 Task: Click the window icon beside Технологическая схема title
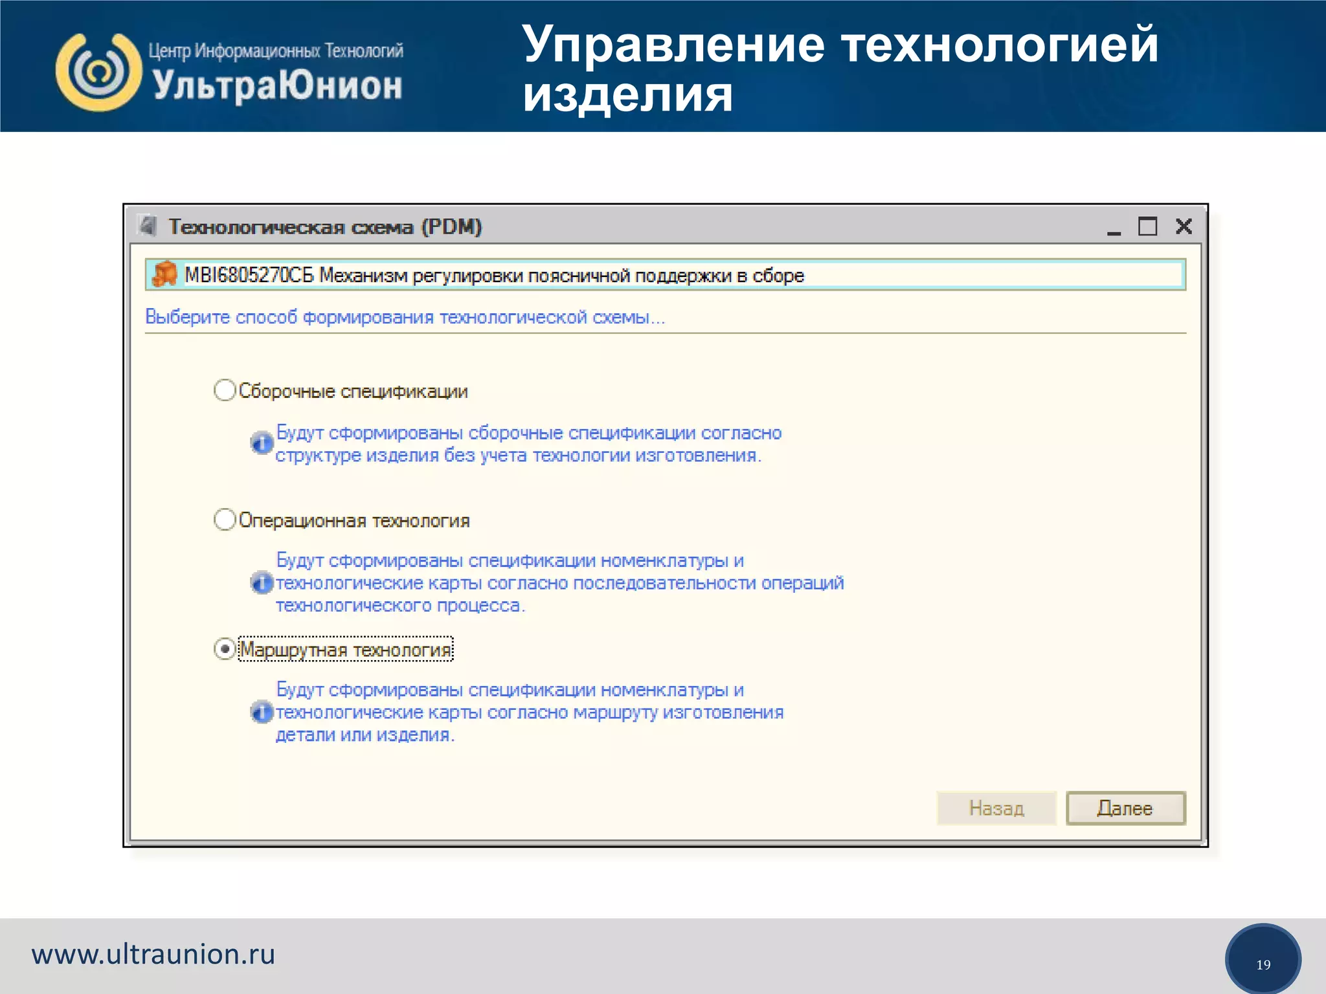(148, 226)
